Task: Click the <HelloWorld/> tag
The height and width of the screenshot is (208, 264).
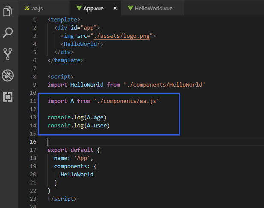Action: click(82, 44)
